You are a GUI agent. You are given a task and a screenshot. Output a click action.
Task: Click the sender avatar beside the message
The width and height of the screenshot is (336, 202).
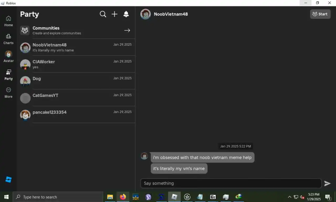144,156
